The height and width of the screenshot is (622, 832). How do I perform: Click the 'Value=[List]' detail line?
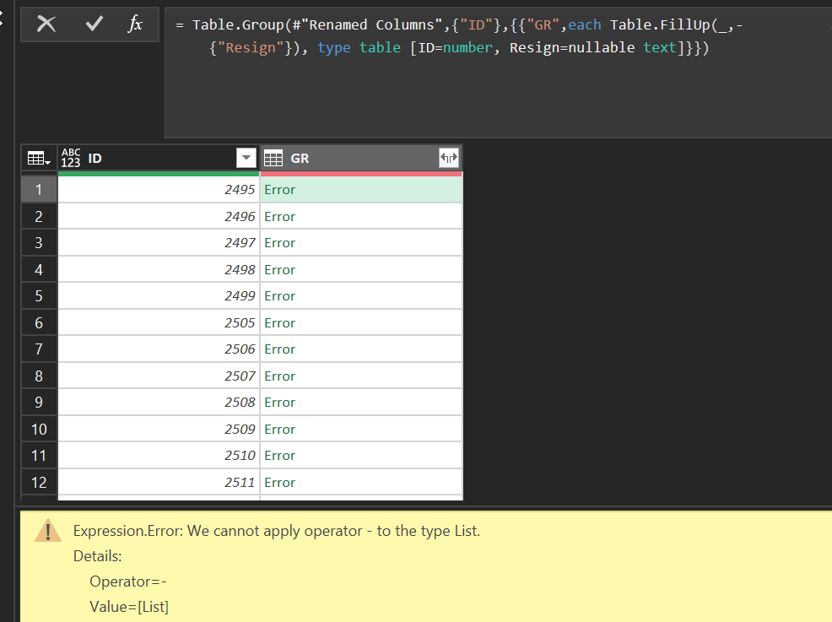(129, 607)
